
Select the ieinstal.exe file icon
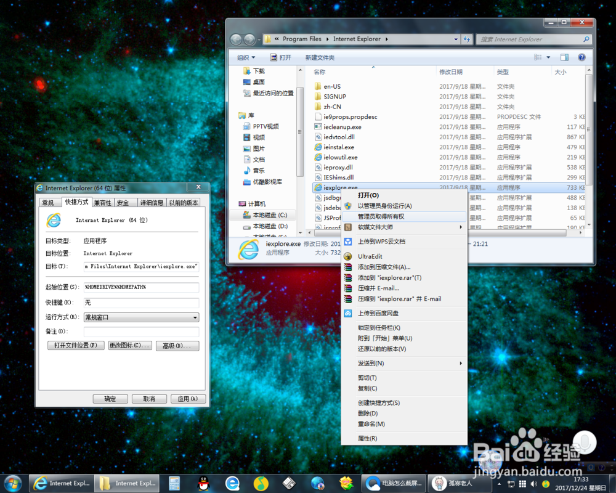(x=318, y=147)
